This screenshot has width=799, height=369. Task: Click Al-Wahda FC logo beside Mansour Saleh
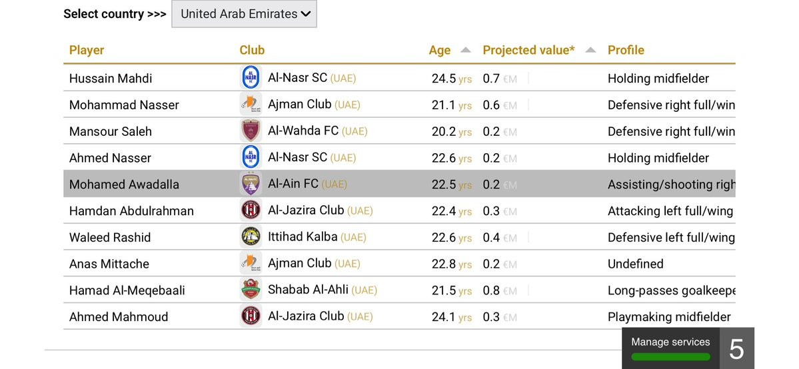pos(251,131)
